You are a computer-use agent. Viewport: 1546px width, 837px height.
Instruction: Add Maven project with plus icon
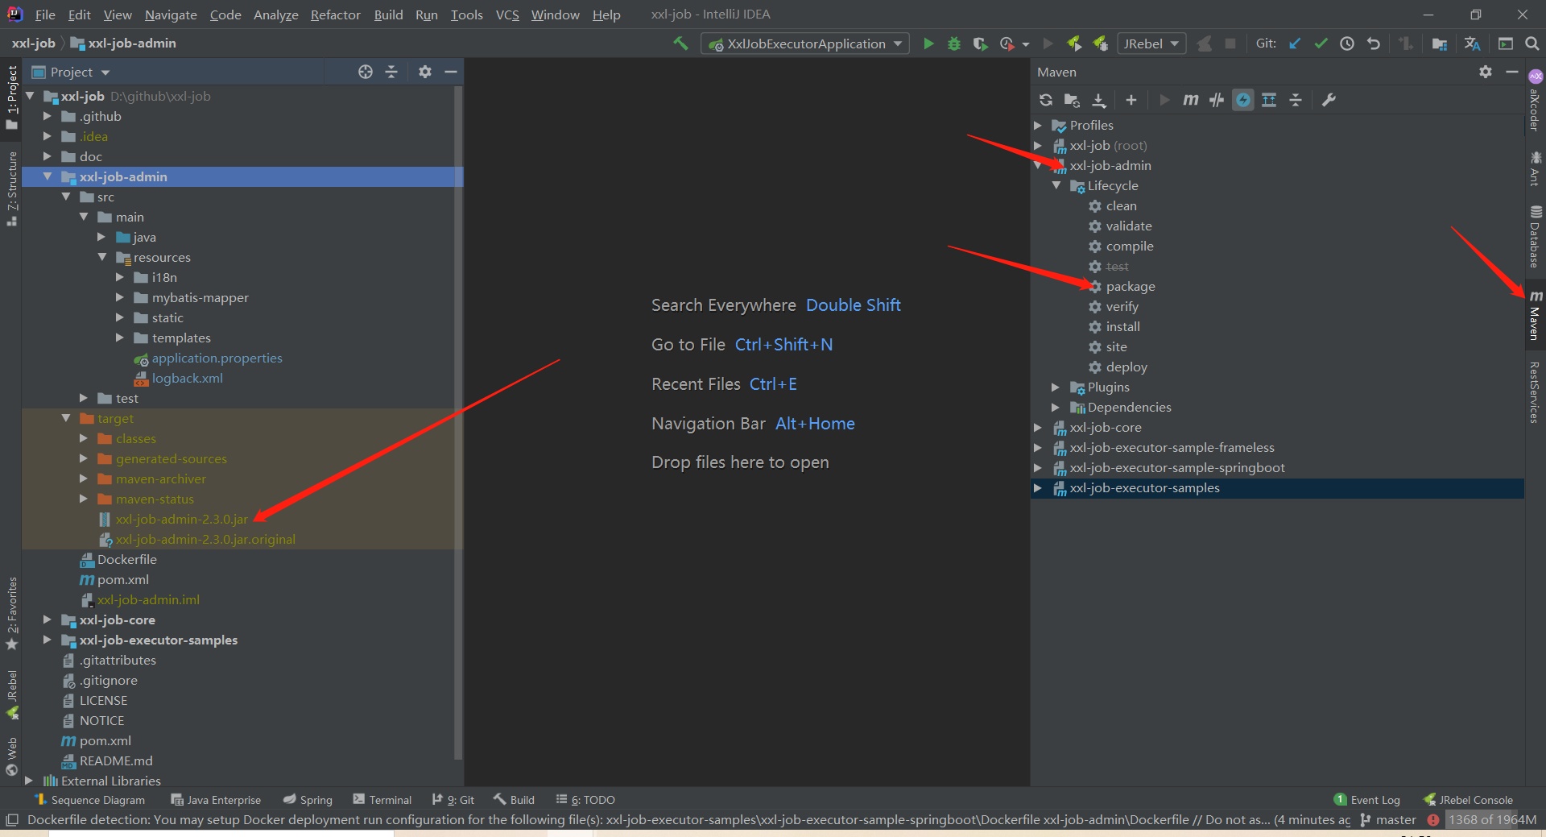1131,100
